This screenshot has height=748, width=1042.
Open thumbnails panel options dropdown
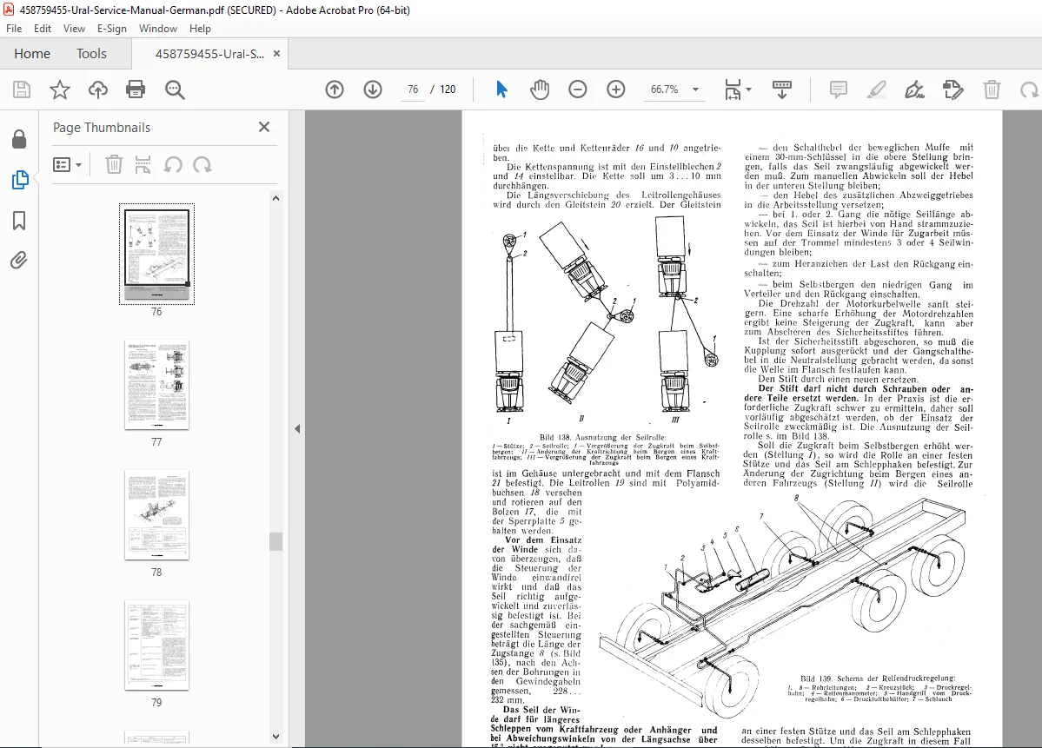(x=67, y=164)
